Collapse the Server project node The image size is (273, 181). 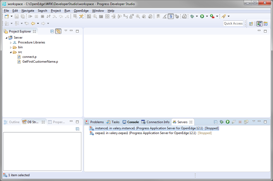(6, 38)
